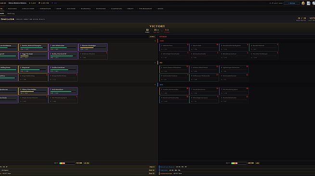The width and height of the screenshot is (315, 176).
Task: Open the notification bell icon
Action: click(x=303, y=3)
